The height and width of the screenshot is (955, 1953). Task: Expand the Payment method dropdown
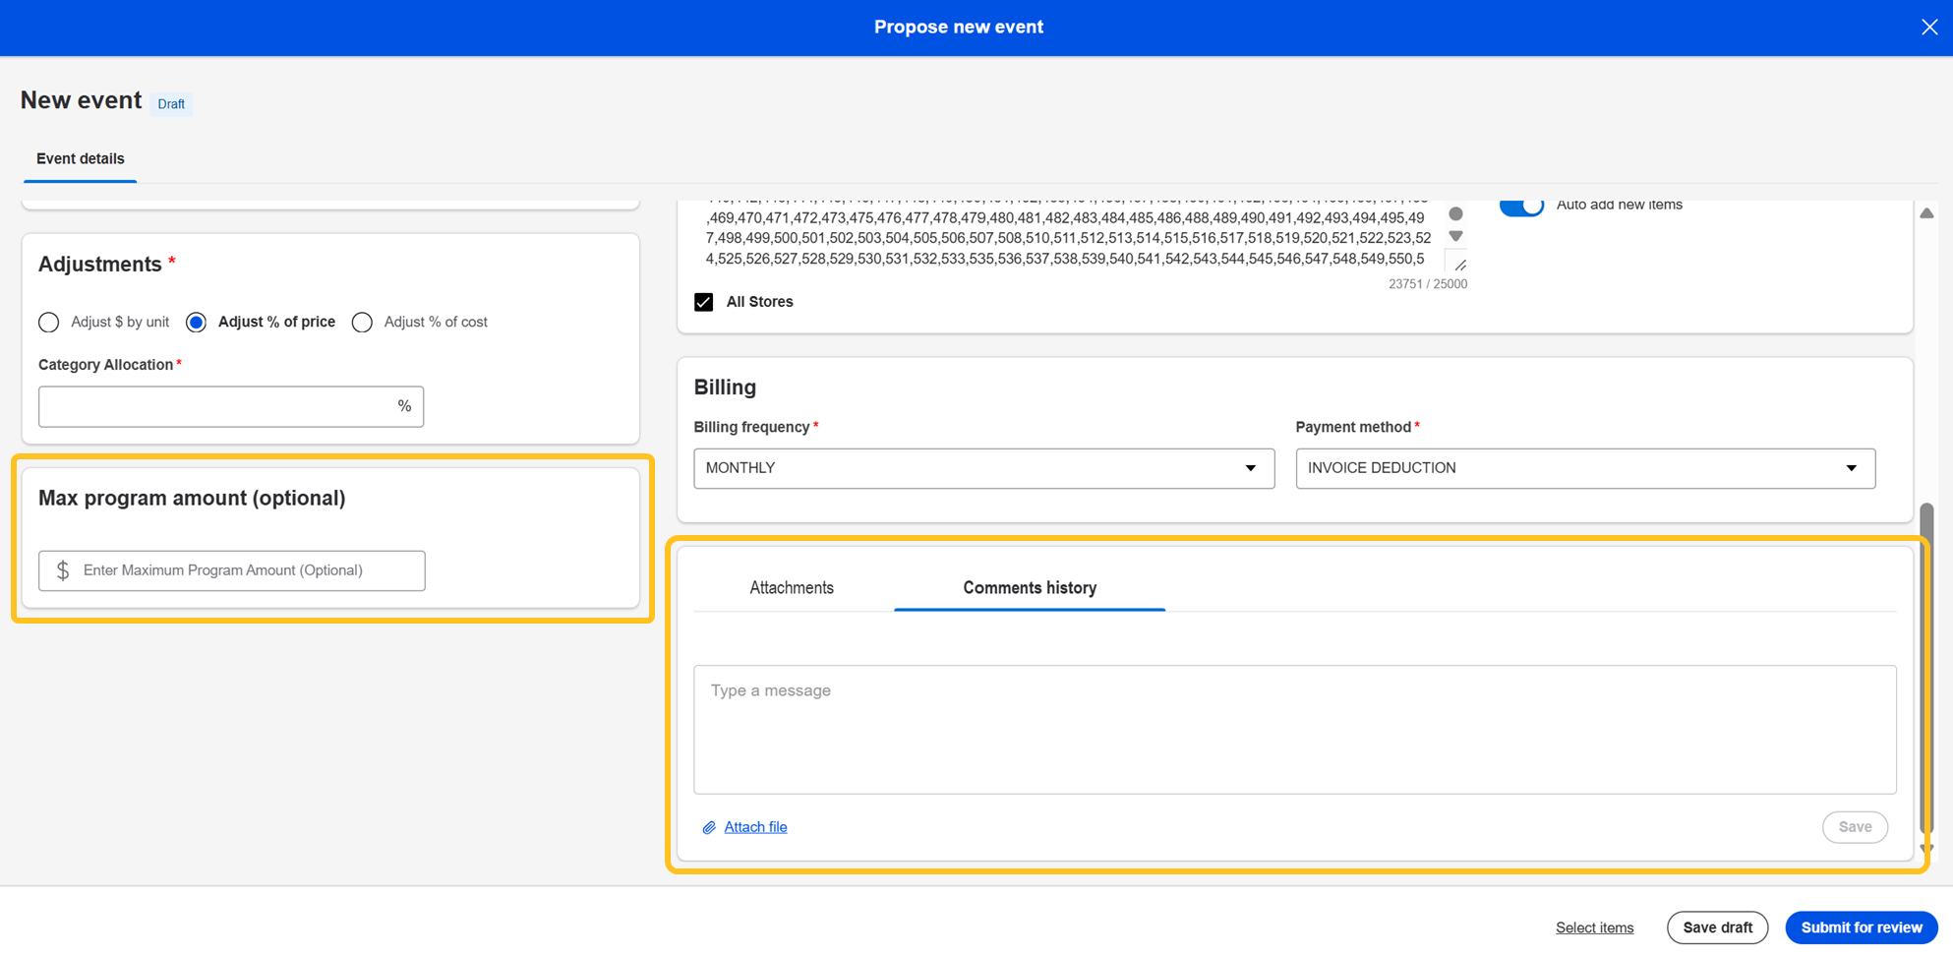click(x=1584, y=468)
